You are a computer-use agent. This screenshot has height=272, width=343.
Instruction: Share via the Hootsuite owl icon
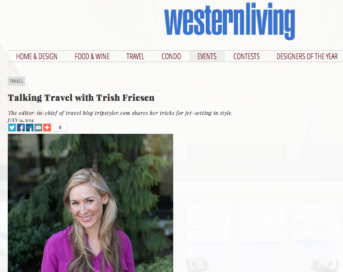click(x=30, y=128)
